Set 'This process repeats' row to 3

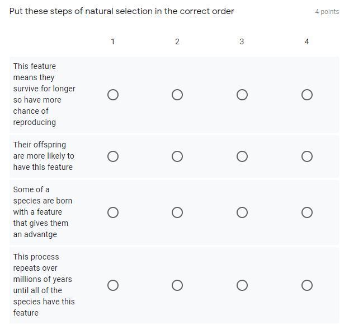[x=242, y=285]
